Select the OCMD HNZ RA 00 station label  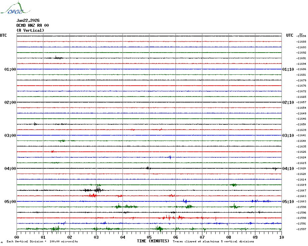[x=32, y=25]
